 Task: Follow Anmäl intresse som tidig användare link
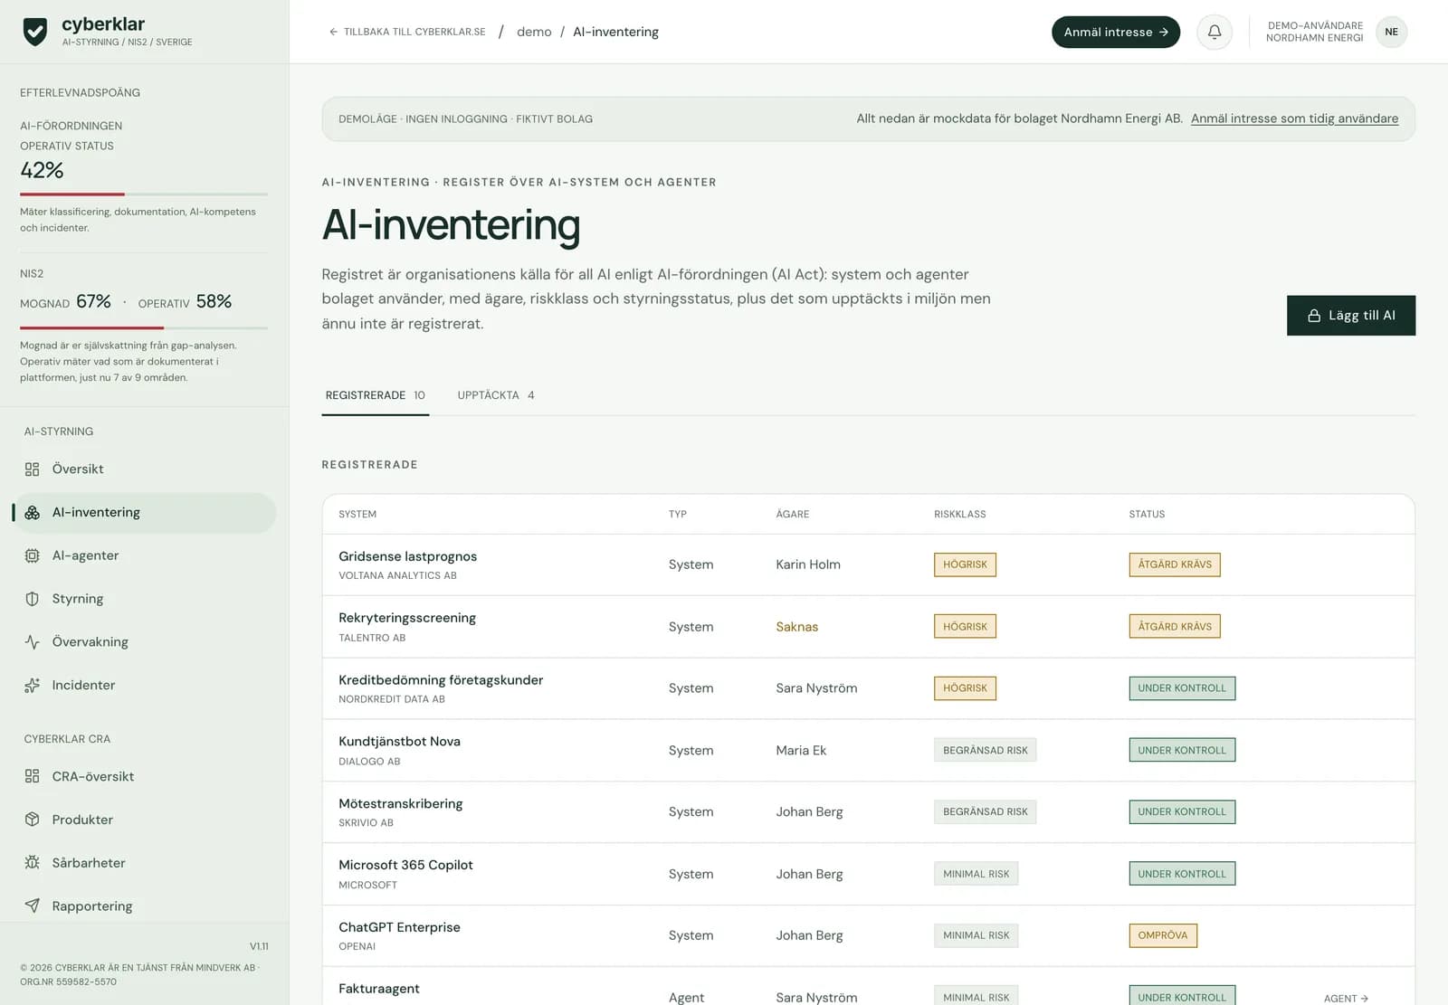pos(1294,119)
